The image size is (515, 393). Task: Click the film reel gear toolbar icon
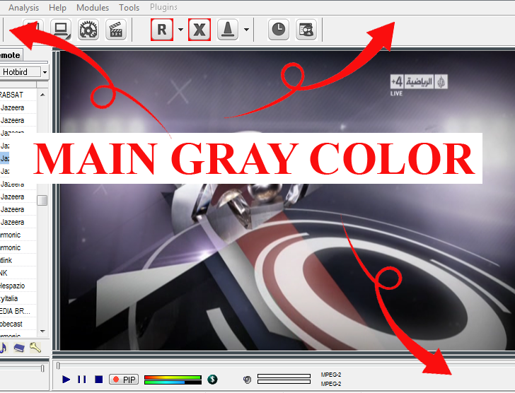(88, 30)
